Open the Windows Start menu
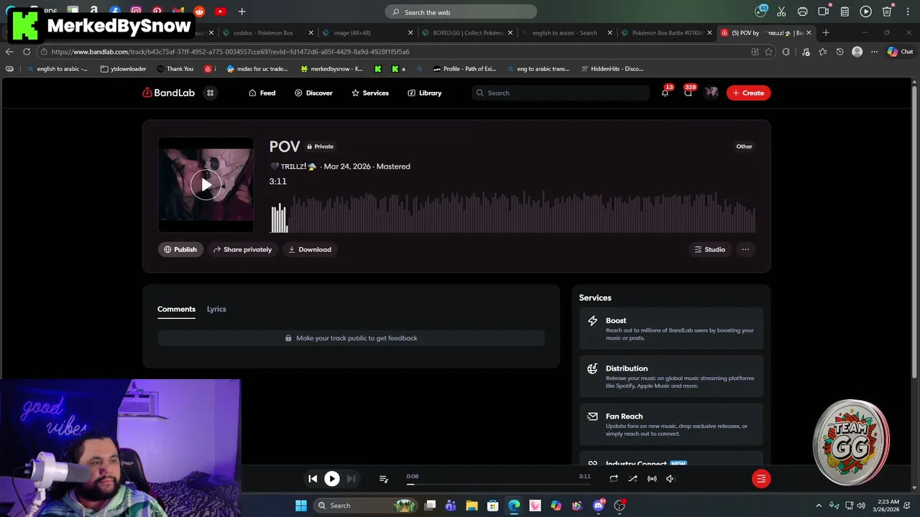The image size is (920, 517). click(301, 506)
